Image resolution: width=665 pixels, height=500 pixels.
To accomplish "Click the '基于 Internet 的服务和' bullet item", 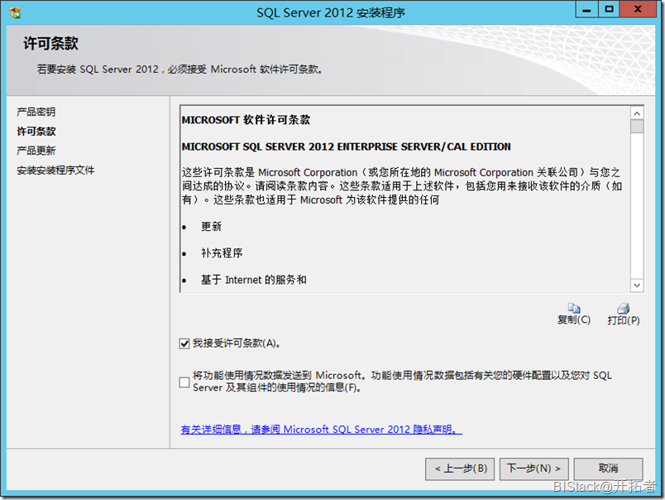I will tap(254, 280).
